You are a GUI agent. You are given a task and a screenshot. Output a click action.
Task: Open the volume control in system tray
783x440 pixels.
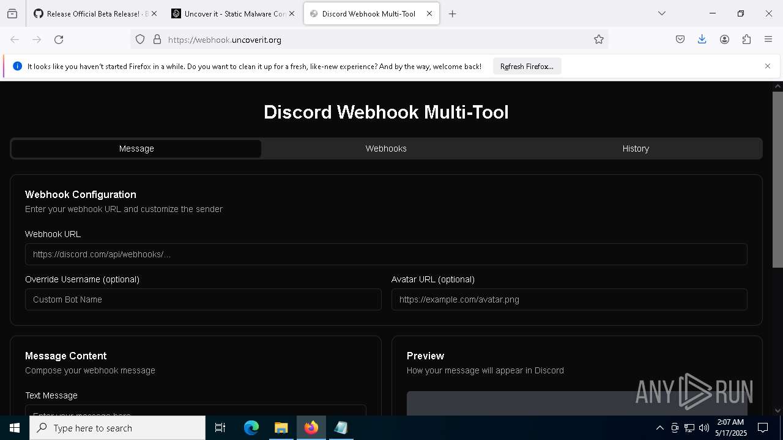(x=704, y=428)
